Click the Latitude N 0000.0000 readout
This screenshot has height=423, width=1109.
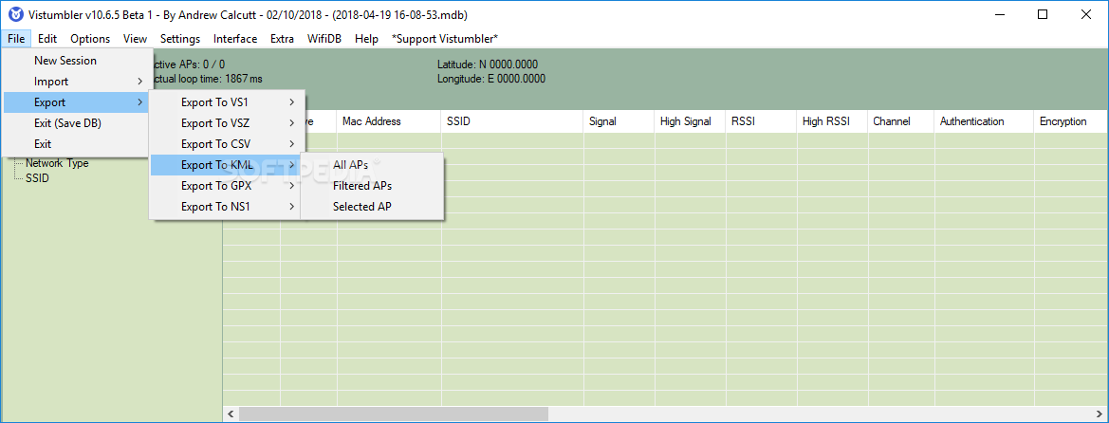(x=488, y=64)
